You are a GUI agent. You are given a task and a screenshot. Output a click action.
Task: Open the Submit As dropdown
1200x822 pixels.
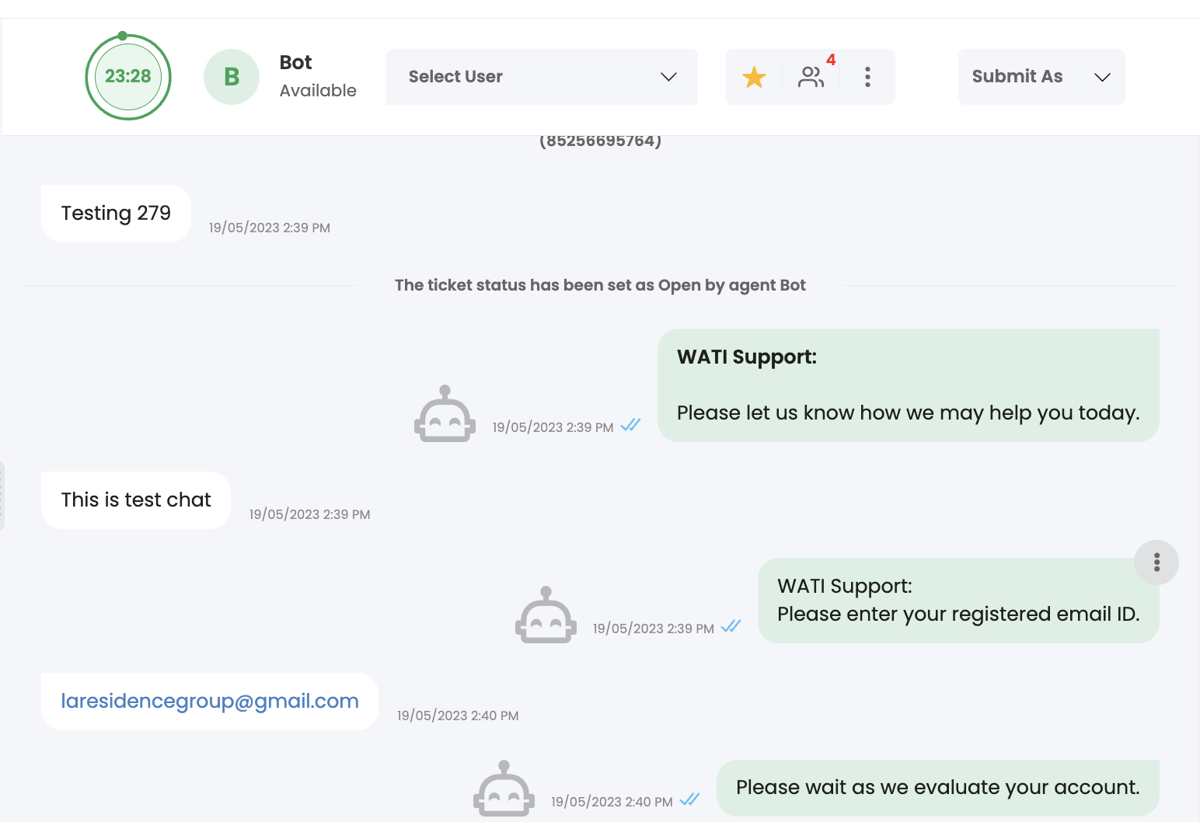click(1041, 77)
